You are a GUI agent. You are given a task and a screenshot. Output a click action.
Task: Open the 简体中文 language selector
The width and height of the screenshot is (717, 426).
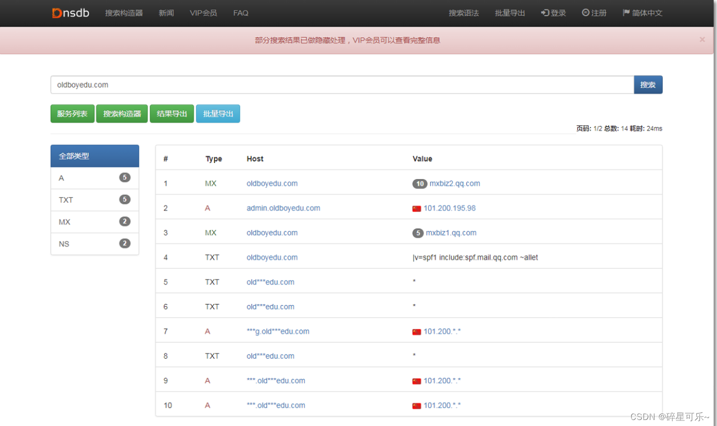pos(642,13)
